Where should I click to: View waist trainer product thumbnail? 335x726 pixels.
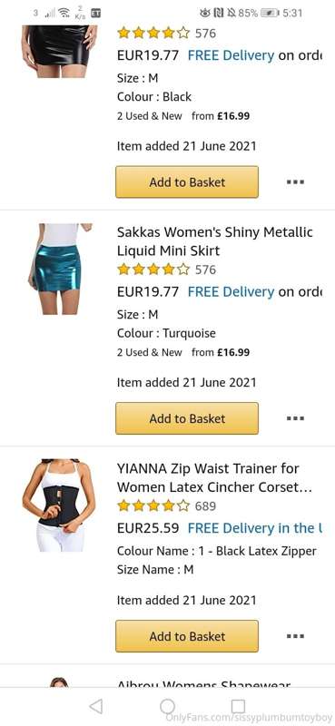[59, 505]
